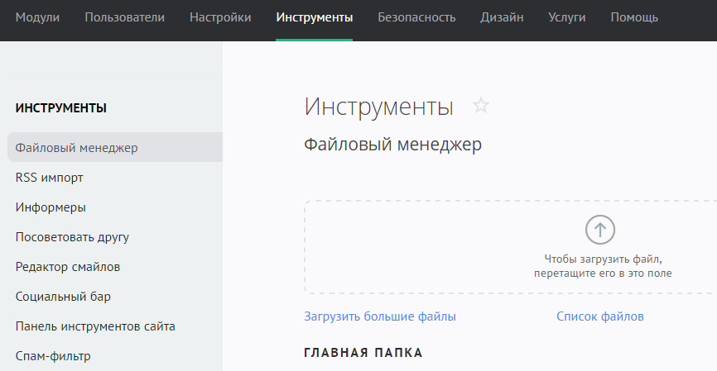The height and width of the screenshot is (371, 717).
Task: Click the Загрузить большие файлы link
Action: (x=380, y=316)
